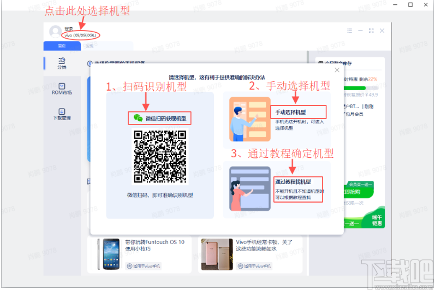The height and width of the screenshot is (290, 435).
Task: Switch to the 首页 tab
Action: pos(62,46)
